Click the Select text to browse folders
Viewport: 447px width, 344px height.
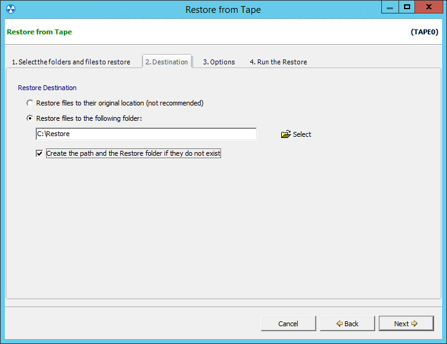[302, 134]
